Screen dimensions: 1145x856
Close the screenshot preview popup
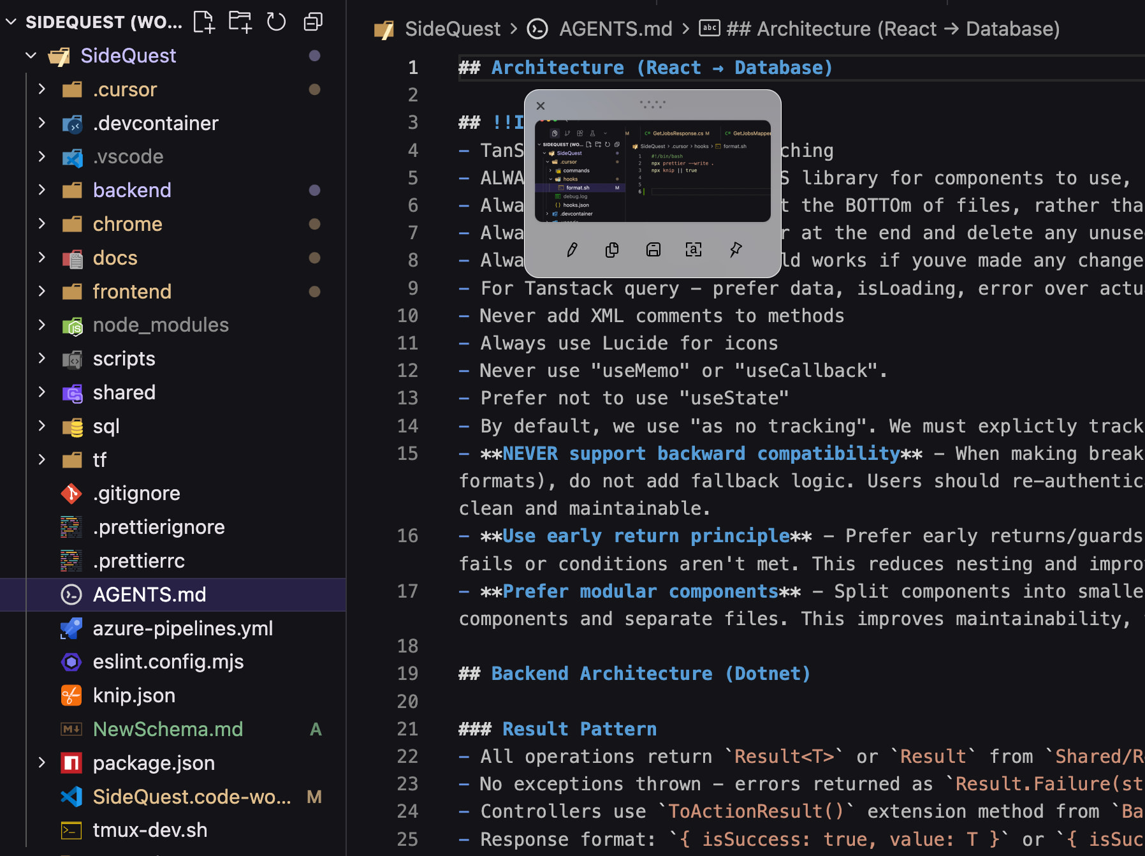click(x=541, y=106)
